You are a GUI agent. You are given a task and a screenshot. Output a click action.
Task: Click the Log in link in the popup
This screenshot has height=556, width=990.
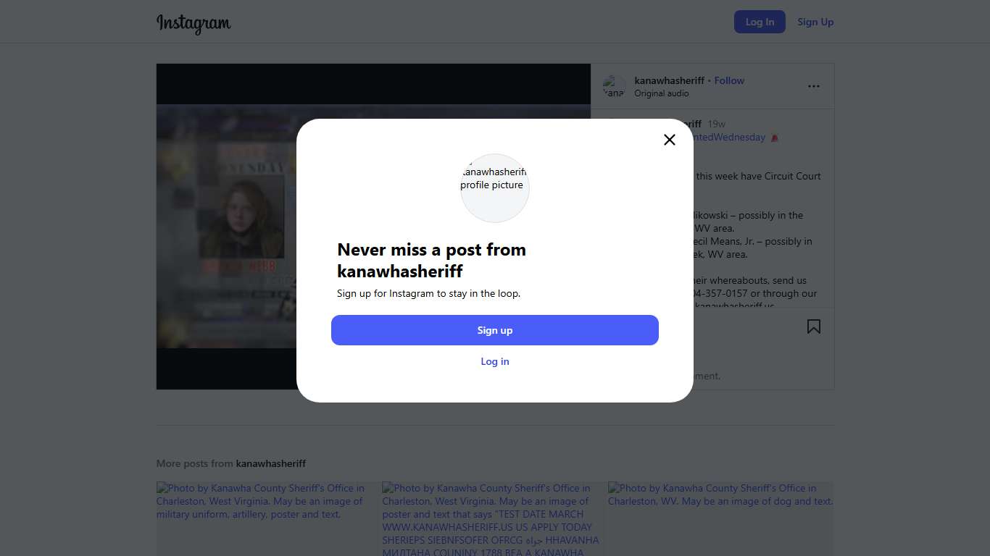[495, 361]
